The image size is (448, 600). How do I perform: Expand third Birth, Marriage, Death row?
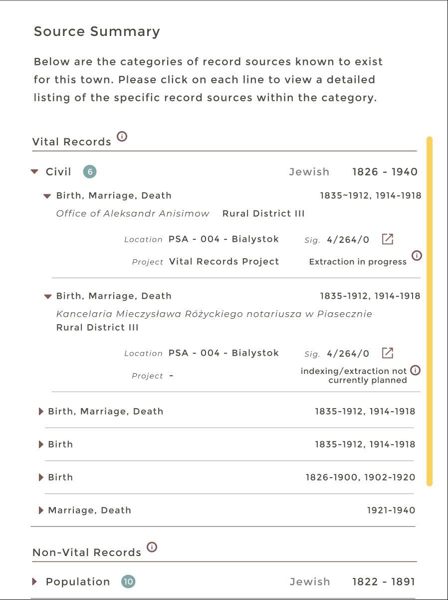pyautogui.click(x=41, y=412)
